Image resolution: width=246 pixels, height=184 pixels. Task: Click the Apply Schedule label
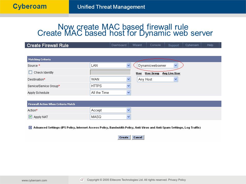pyautogui.click(x=38, y=93)
